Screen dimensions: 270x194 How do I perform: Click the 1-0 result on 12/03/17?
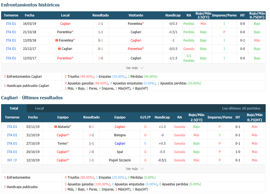point(100,58)
